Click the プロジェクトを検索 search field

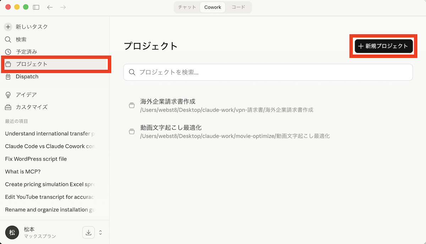268,72
